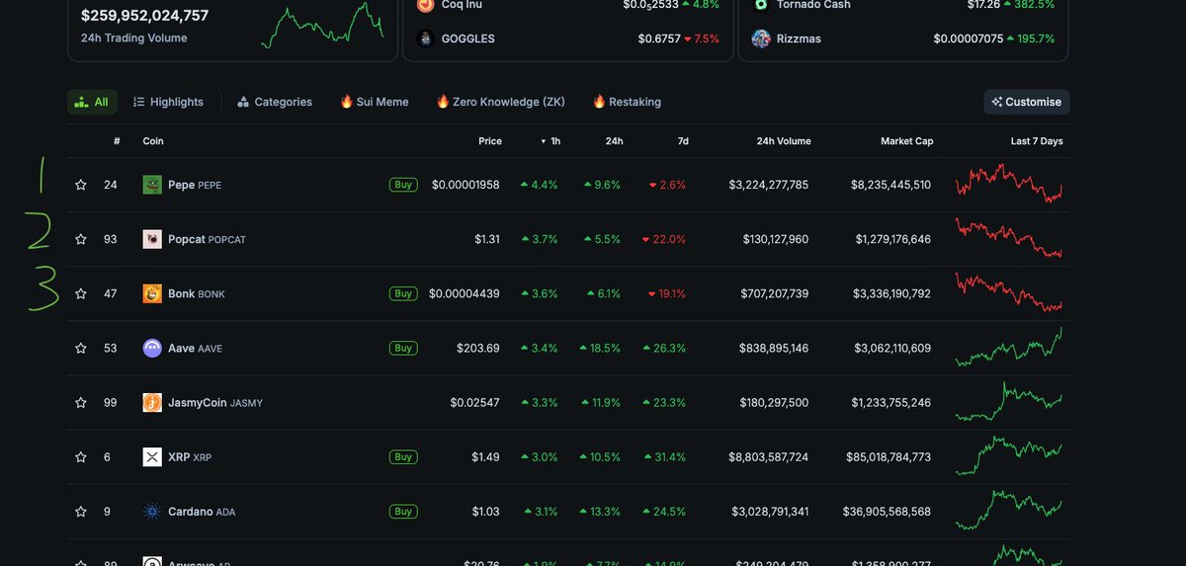The height and width of the screenshot is (566, 1186).
Task: Open the Restaking category
Action: click(627, 102)
